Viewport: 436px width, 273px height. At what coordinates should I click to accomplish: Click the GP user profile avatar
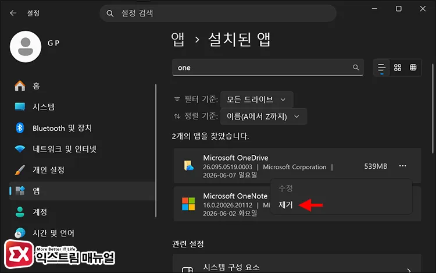pos(26,47)
